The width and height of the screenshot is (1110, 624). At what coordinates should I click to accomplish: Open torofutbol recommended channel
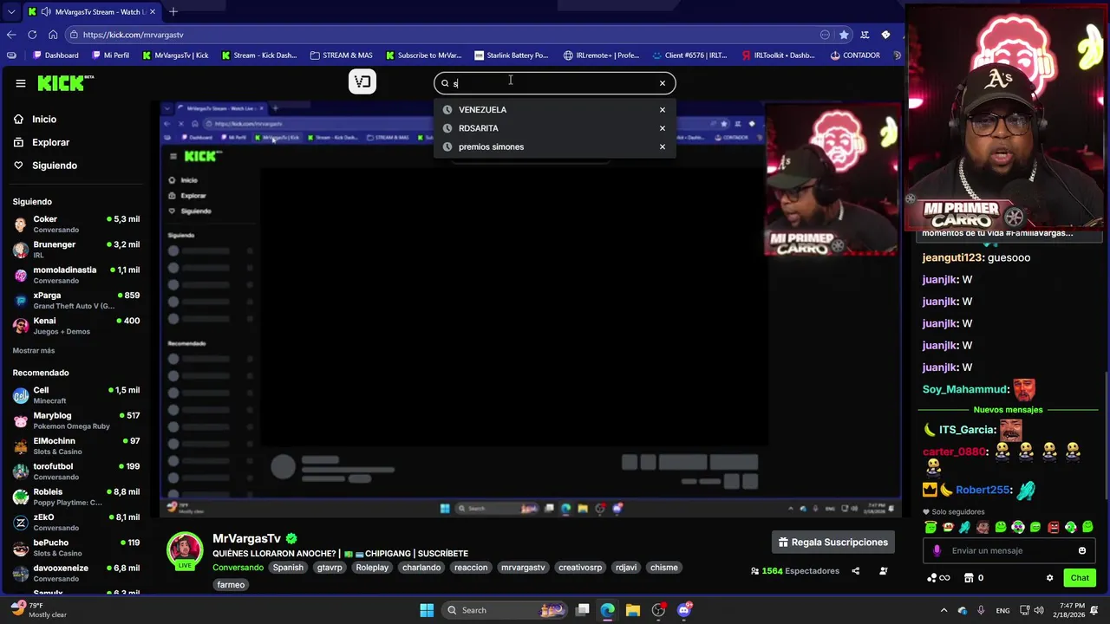pyautogui.click(x=76, y=471)
